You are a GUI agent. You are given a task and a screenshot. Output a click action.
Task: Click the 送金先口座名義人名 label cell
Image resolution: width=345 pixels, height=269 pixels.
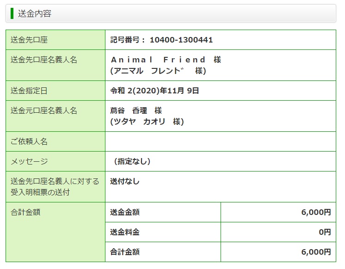tap(44, 60)
